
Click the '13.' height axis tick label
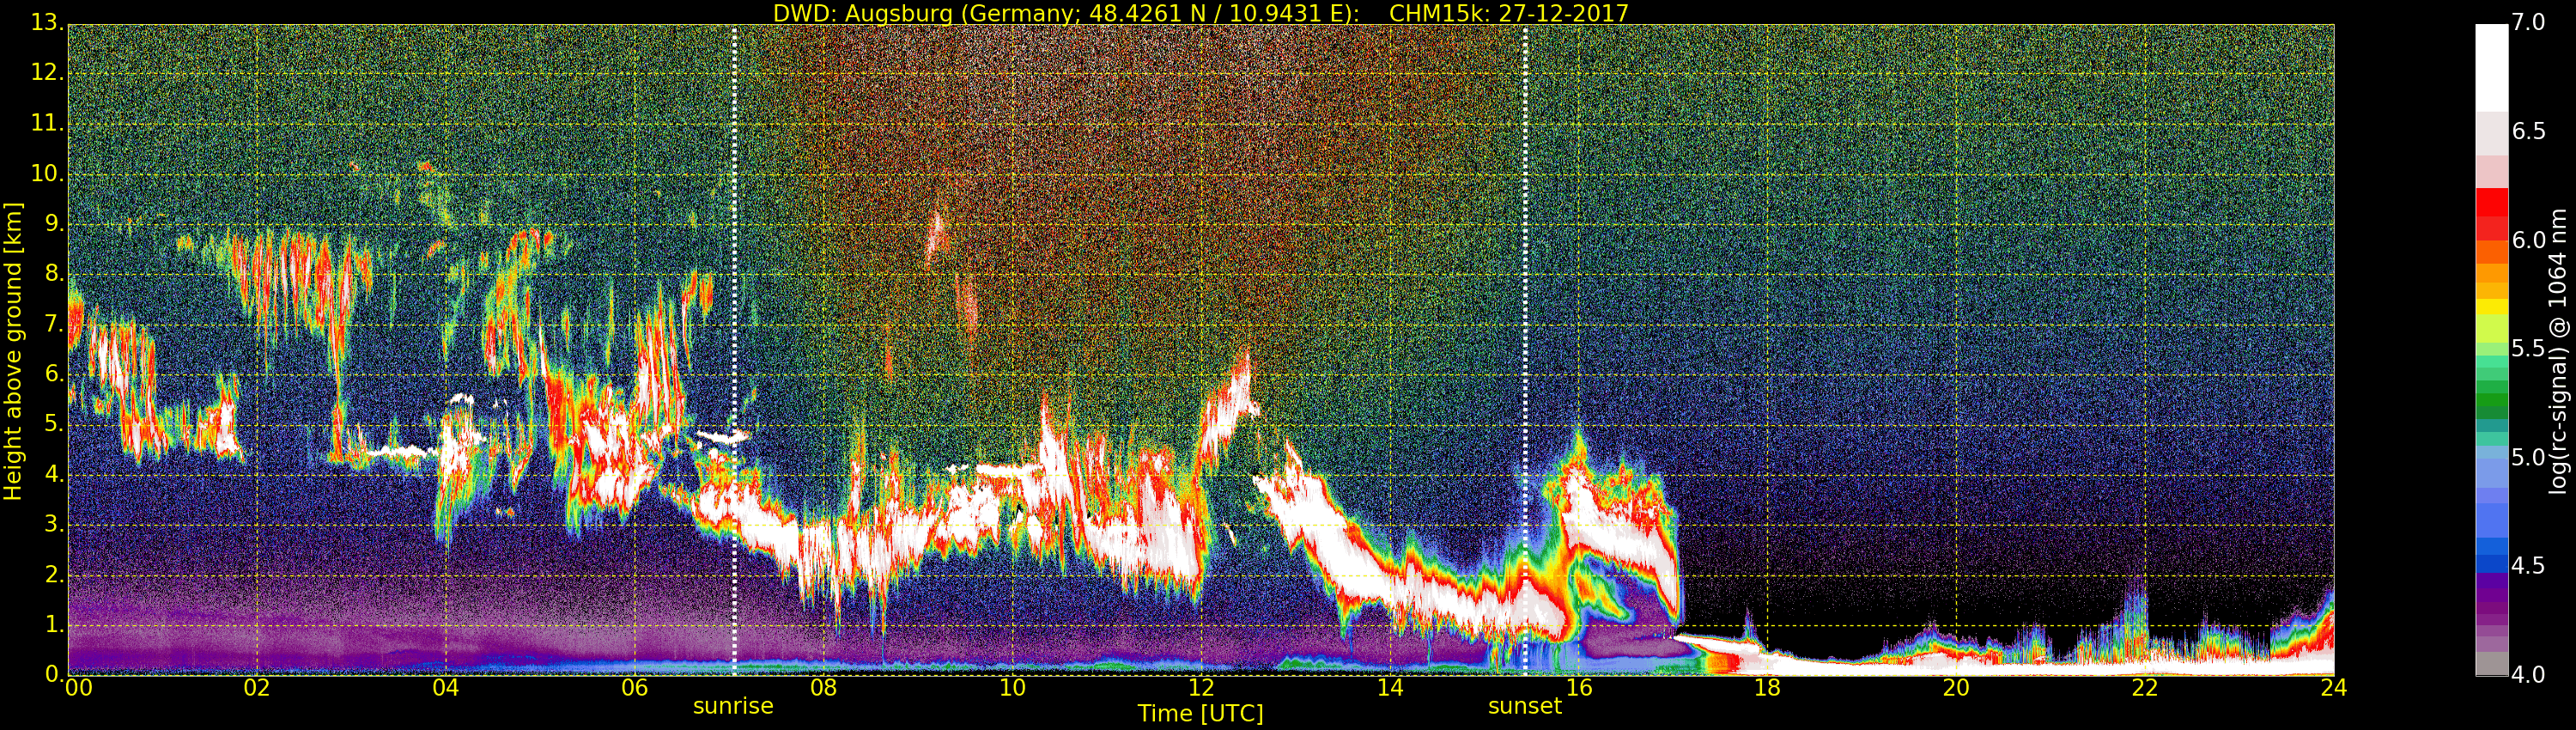[x=47, y=23]
